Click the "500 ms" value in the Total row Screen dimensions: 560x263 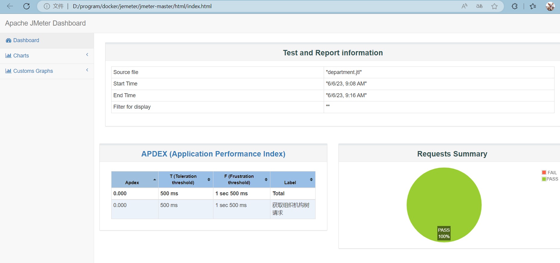click(169, 193)
